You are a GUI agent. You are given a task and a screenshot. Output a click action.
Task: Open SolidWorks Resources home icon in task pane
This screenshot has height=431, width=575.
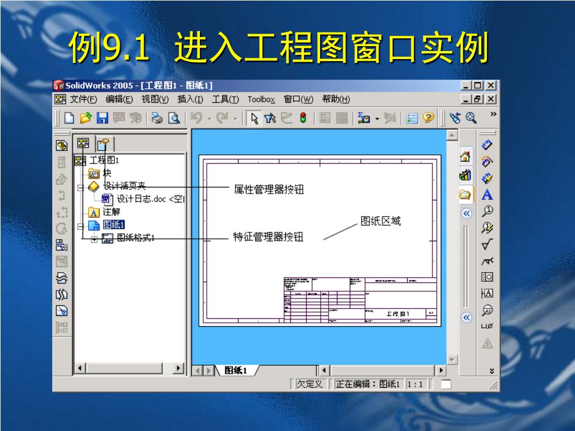[466, 157]
